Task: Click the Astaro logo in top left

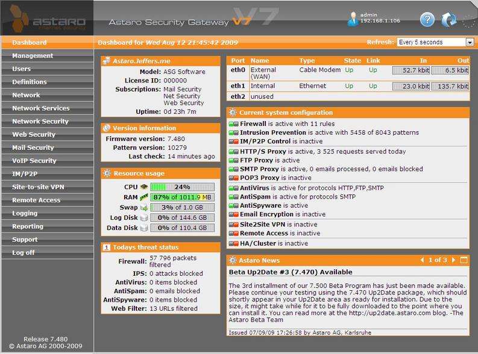Action: [47, 19]
